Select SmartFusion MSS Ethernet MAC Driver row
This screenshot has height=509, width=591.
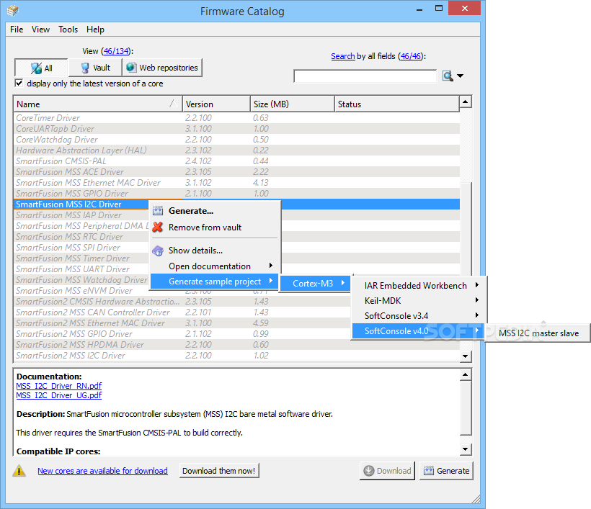tap(236, 183)
